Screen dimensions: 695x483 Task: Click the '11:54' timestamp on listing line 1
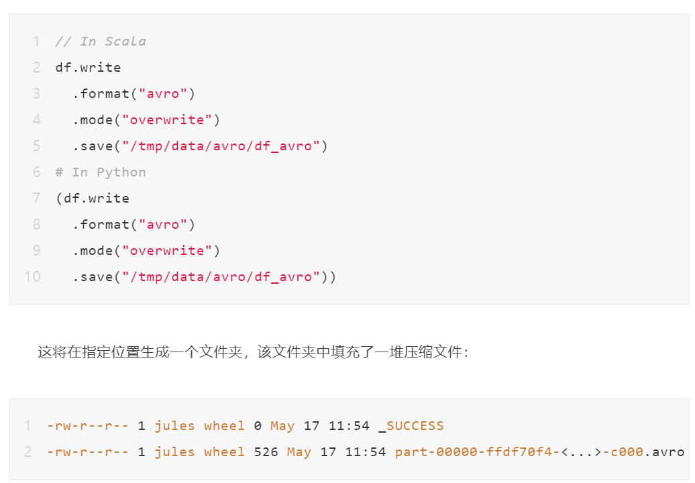pyautogui.click(x=349, y=426)
